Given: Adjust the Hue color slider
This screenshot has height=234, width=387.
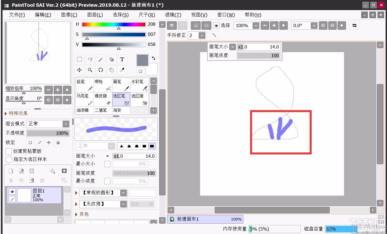Looking at the screenshot, I should point(114,25).
